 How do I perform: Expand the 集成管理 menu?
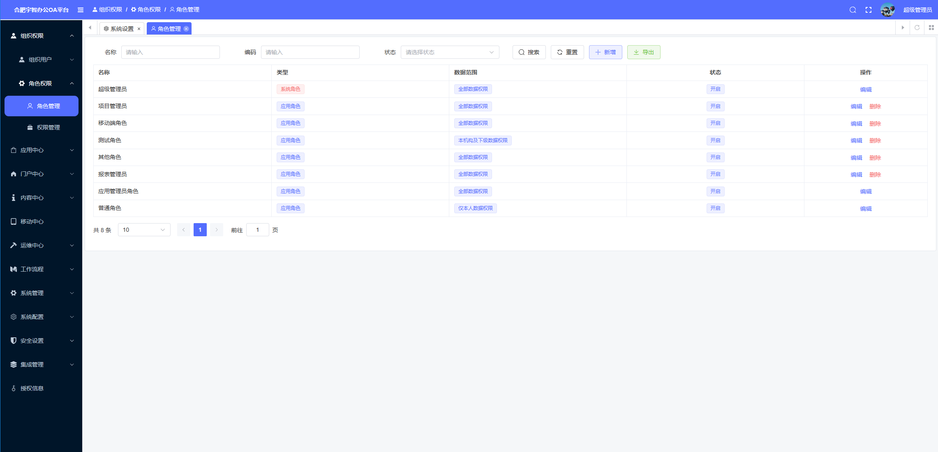coord(41,364)
